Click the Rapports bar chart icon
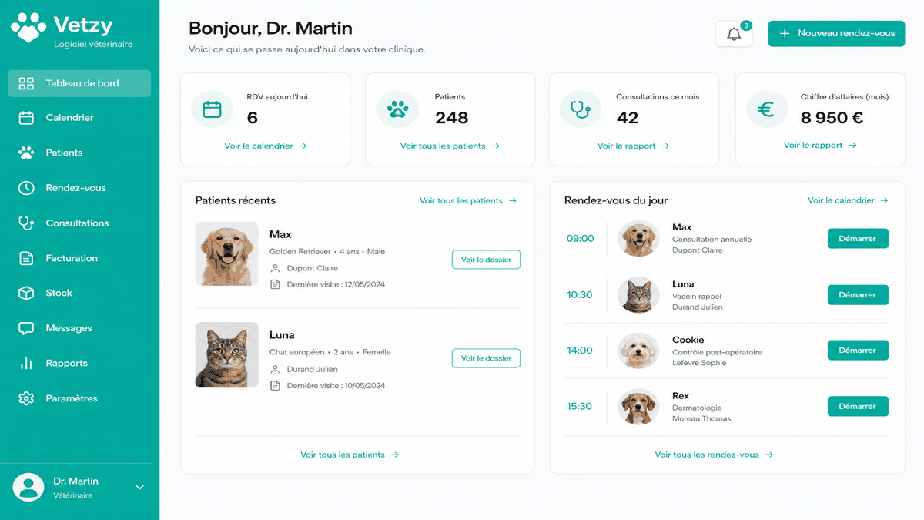Viewport: 924px width, 520px height. pos(26,363)
